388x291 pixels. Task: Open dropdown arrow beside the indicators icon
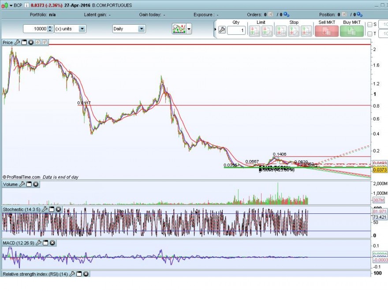click(x=189, y=29)
